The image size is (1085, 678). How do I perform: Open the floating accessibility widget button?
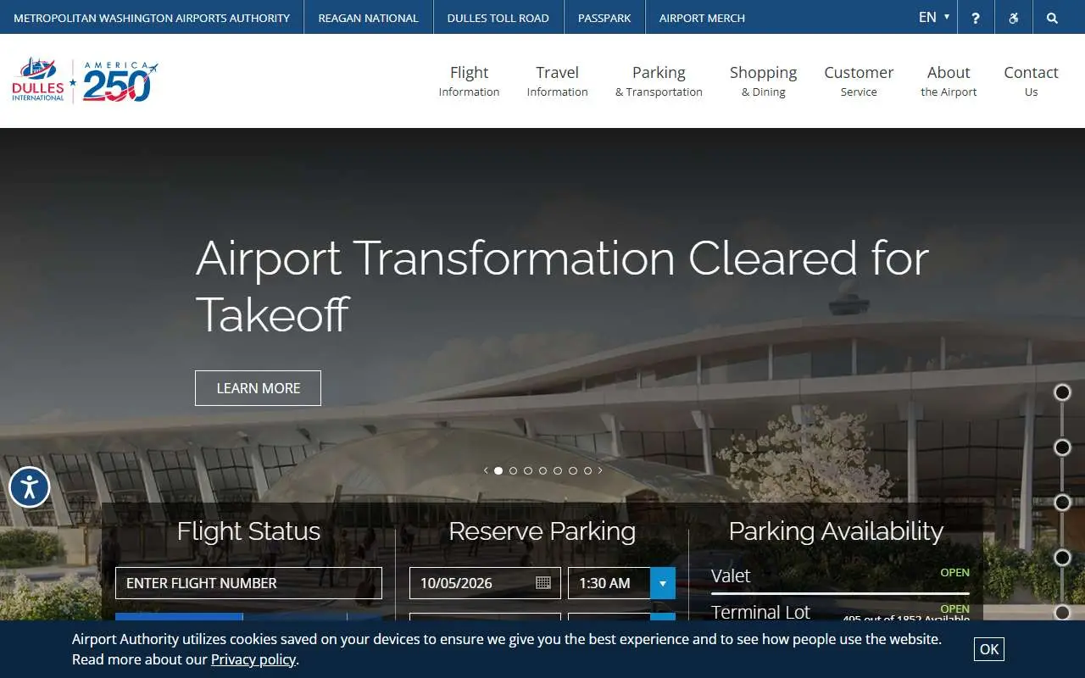click(x=30, y=487)
